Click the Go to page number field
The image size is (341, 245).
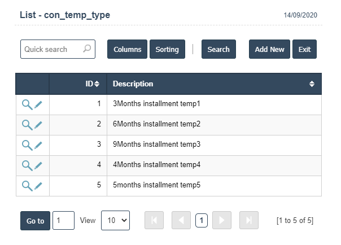[x=63, y=221]
